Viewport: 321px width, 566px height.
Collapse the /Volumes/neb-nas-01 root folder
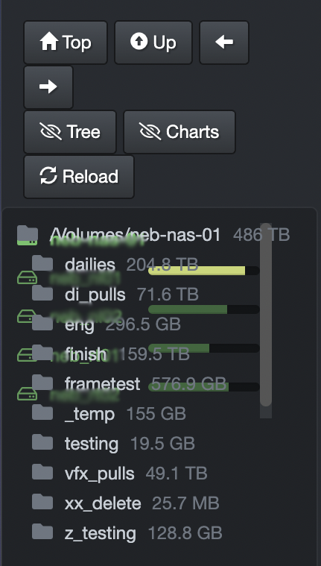coord(28,234)
